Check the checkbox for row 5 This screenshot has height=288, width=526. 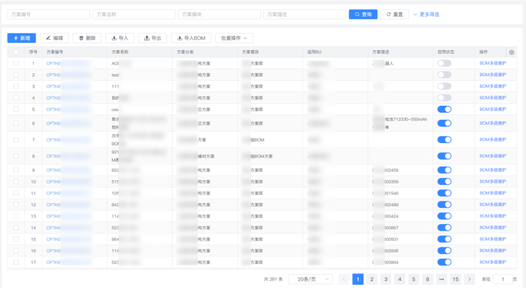click(x=16, y=109)
